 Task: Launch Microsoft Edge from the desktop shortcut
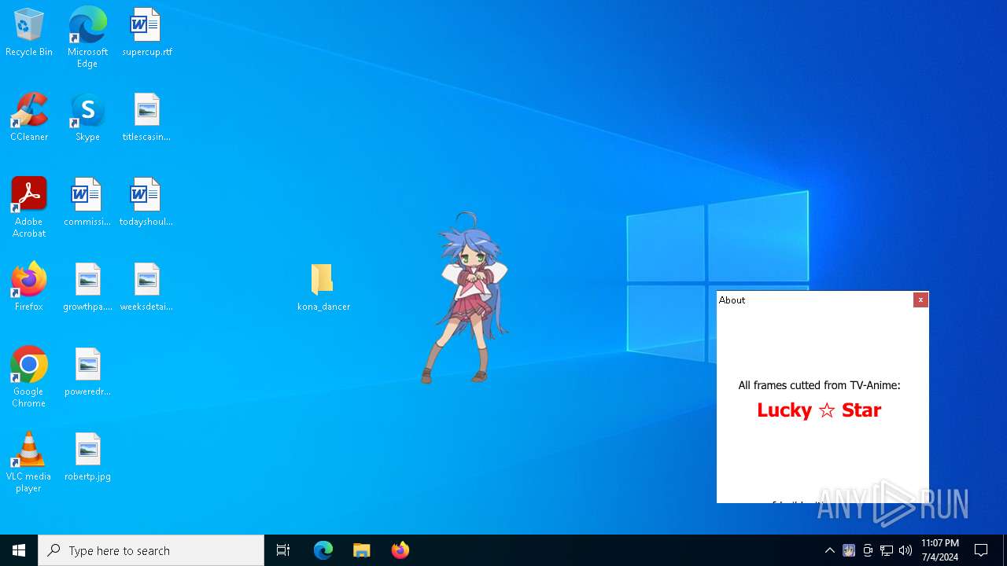(87, 37)
